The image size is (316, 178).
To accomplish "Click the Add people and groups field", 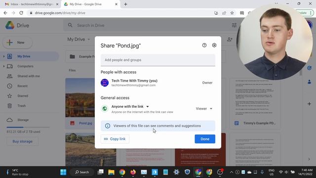I will tap(158, 60).
